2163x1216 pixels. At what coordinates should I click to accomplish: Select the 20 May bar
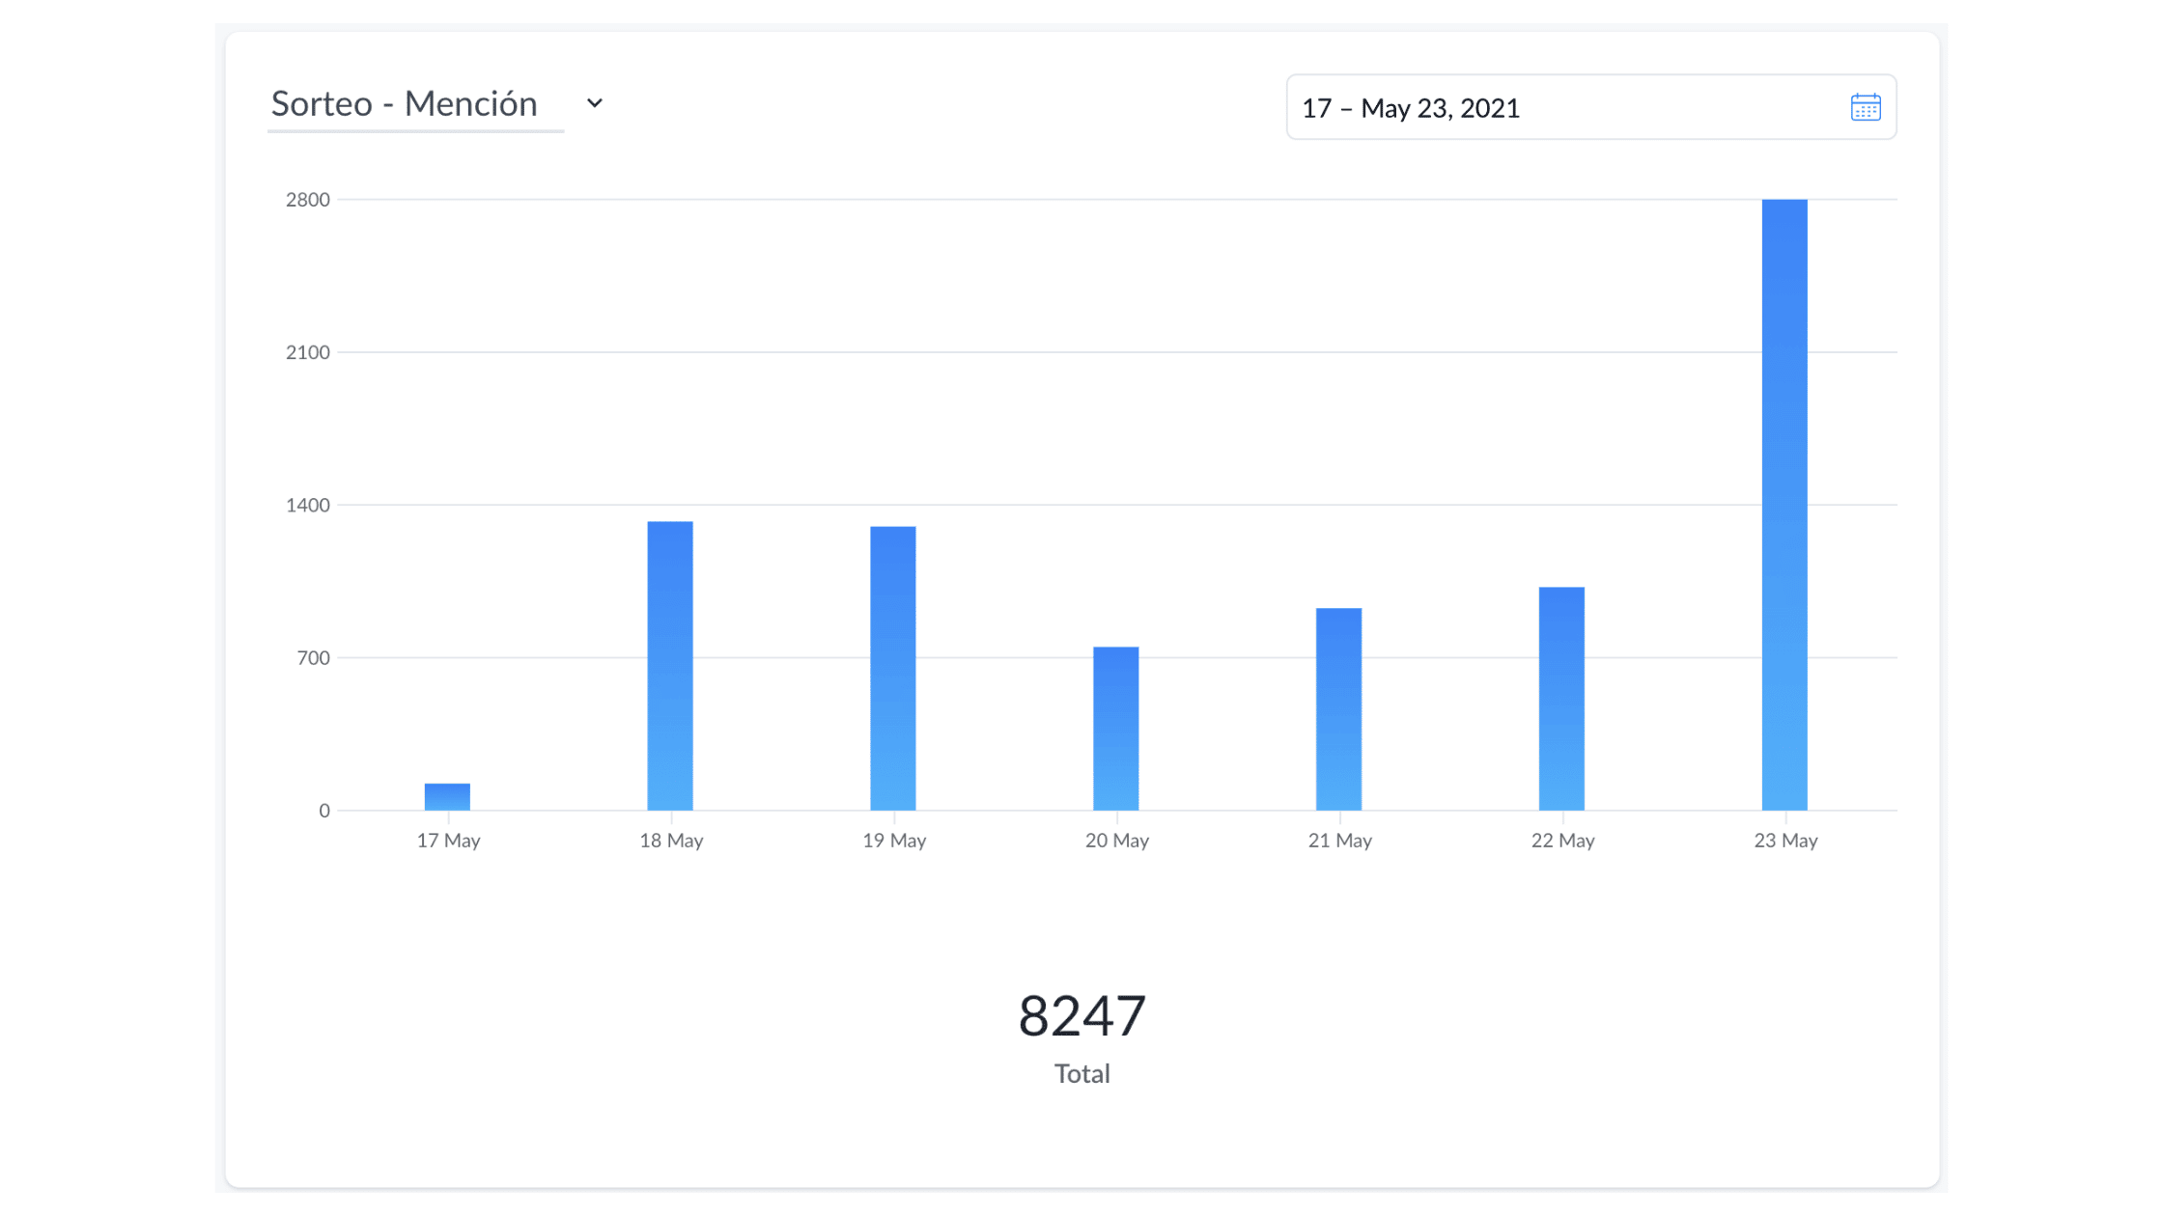point(1116,729)
